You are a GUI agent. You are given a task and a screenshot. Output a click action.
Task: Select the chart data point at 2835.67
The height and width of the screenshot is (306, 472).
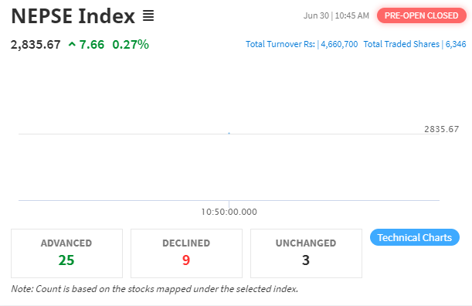click(229, 133)
